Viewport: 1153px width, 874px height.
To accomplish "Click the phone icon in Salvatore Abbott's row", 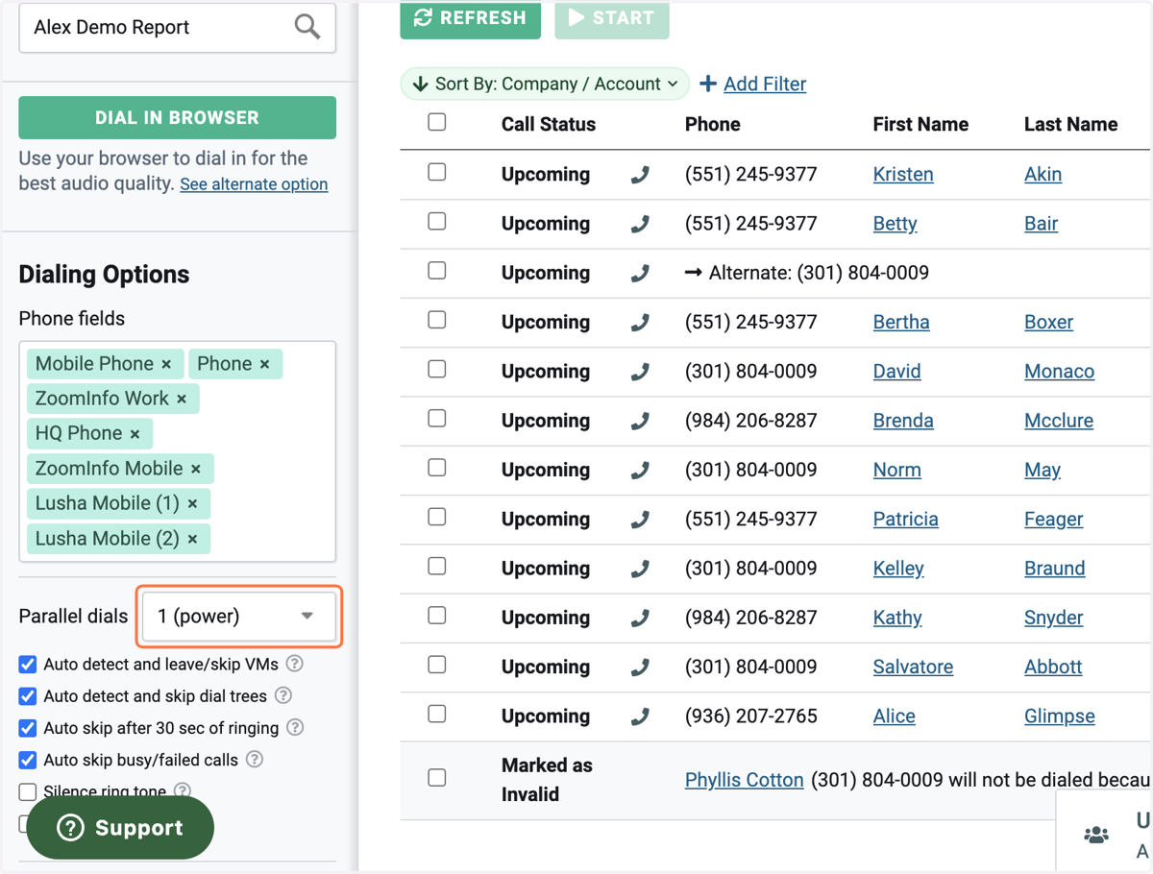I will tap(640, 668).
